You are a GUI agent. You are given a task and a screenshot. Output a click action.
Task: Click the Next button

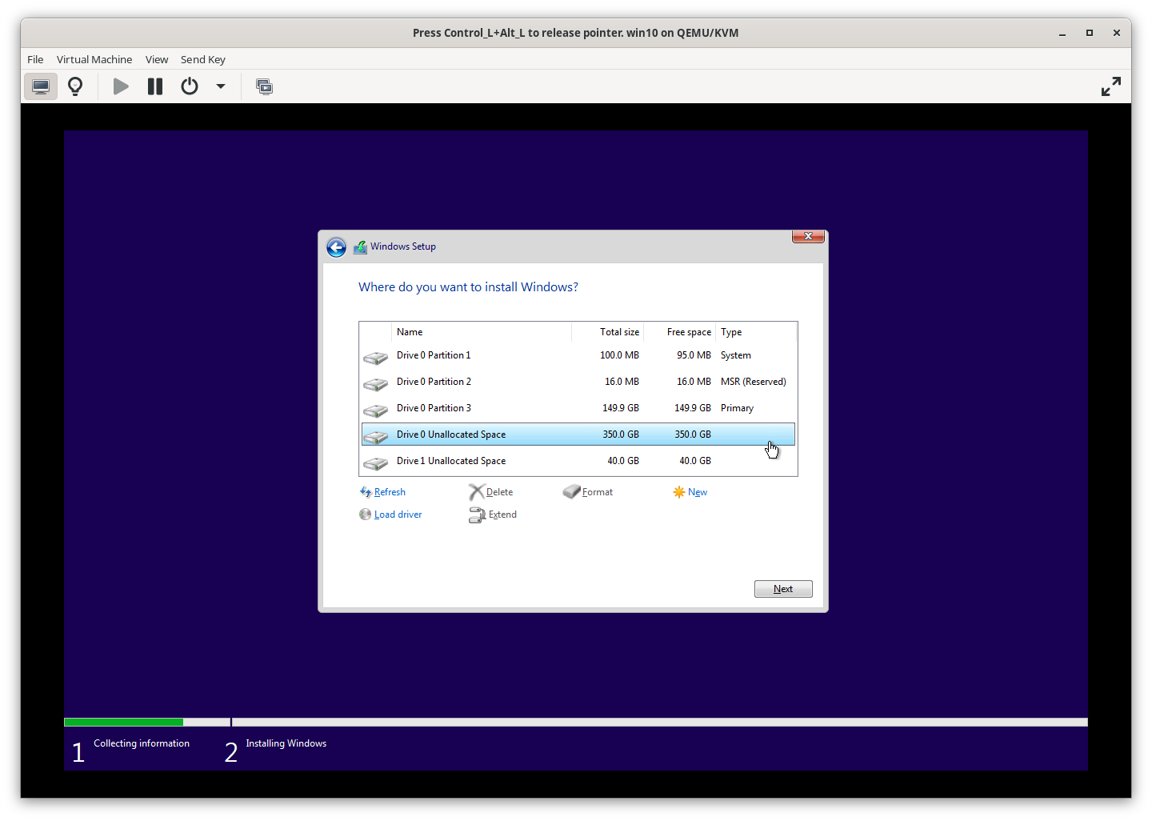[x=783, y=589]
